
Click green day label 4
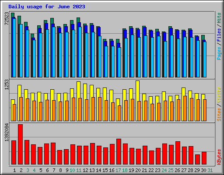pyautogui.click(x=34, y=170)
